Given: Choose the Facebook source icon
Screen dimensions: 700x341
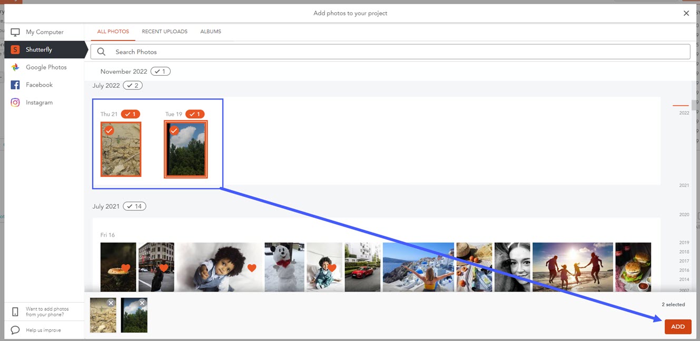Looking at the screenshot, I should [x=15, y=85].
